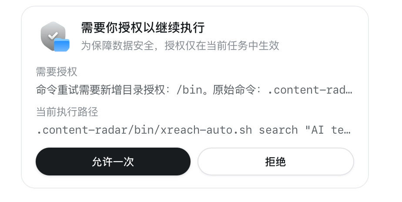
Task: Click 允许一次 to allow once
Action: point(113,162)
